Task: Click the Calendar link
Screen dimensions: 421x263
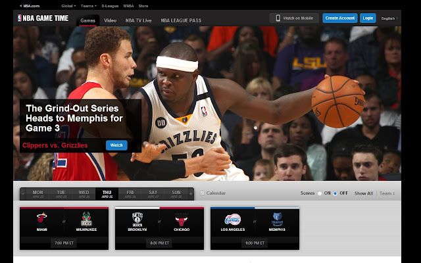Action: point(216,193)
